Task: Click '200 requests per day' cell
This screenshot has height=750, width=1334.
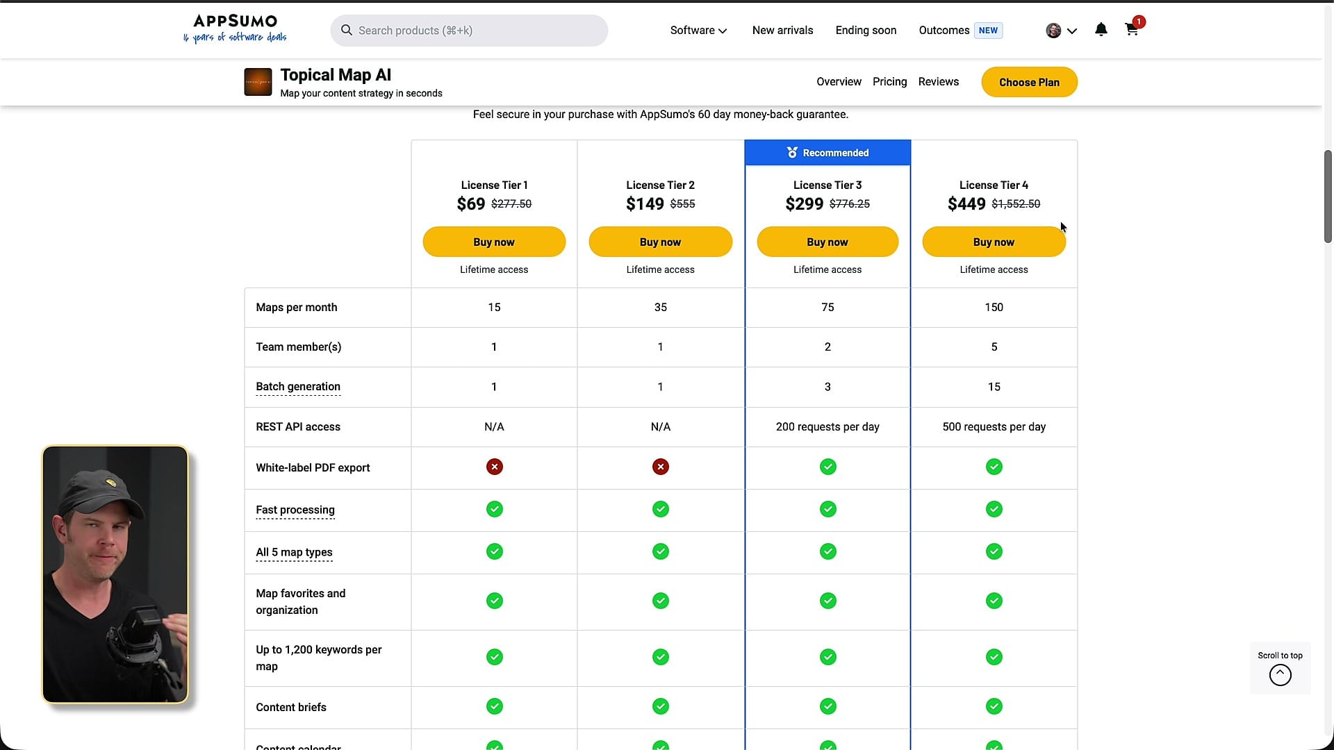Action: click(827, 427)
